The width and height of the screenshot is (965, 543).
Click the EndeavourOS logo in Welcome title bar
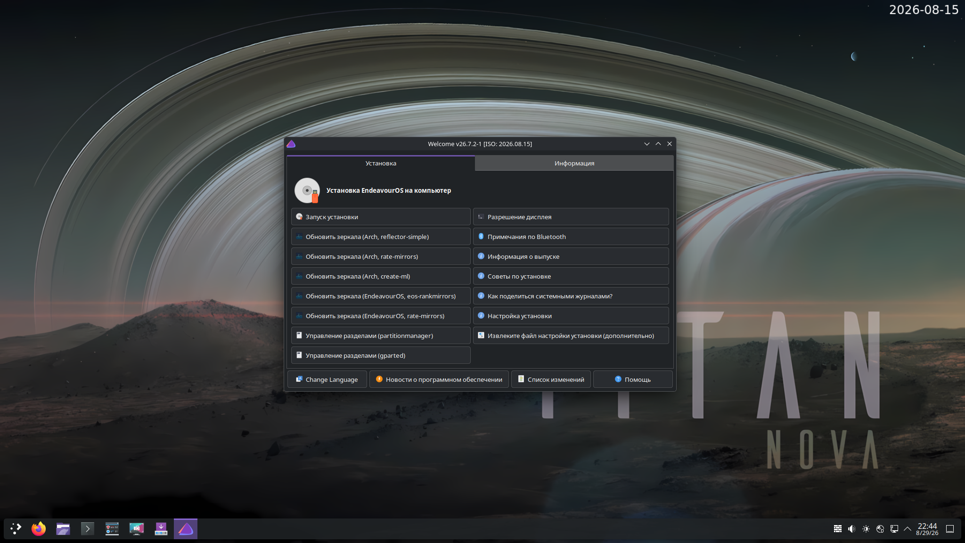[291, 144]
